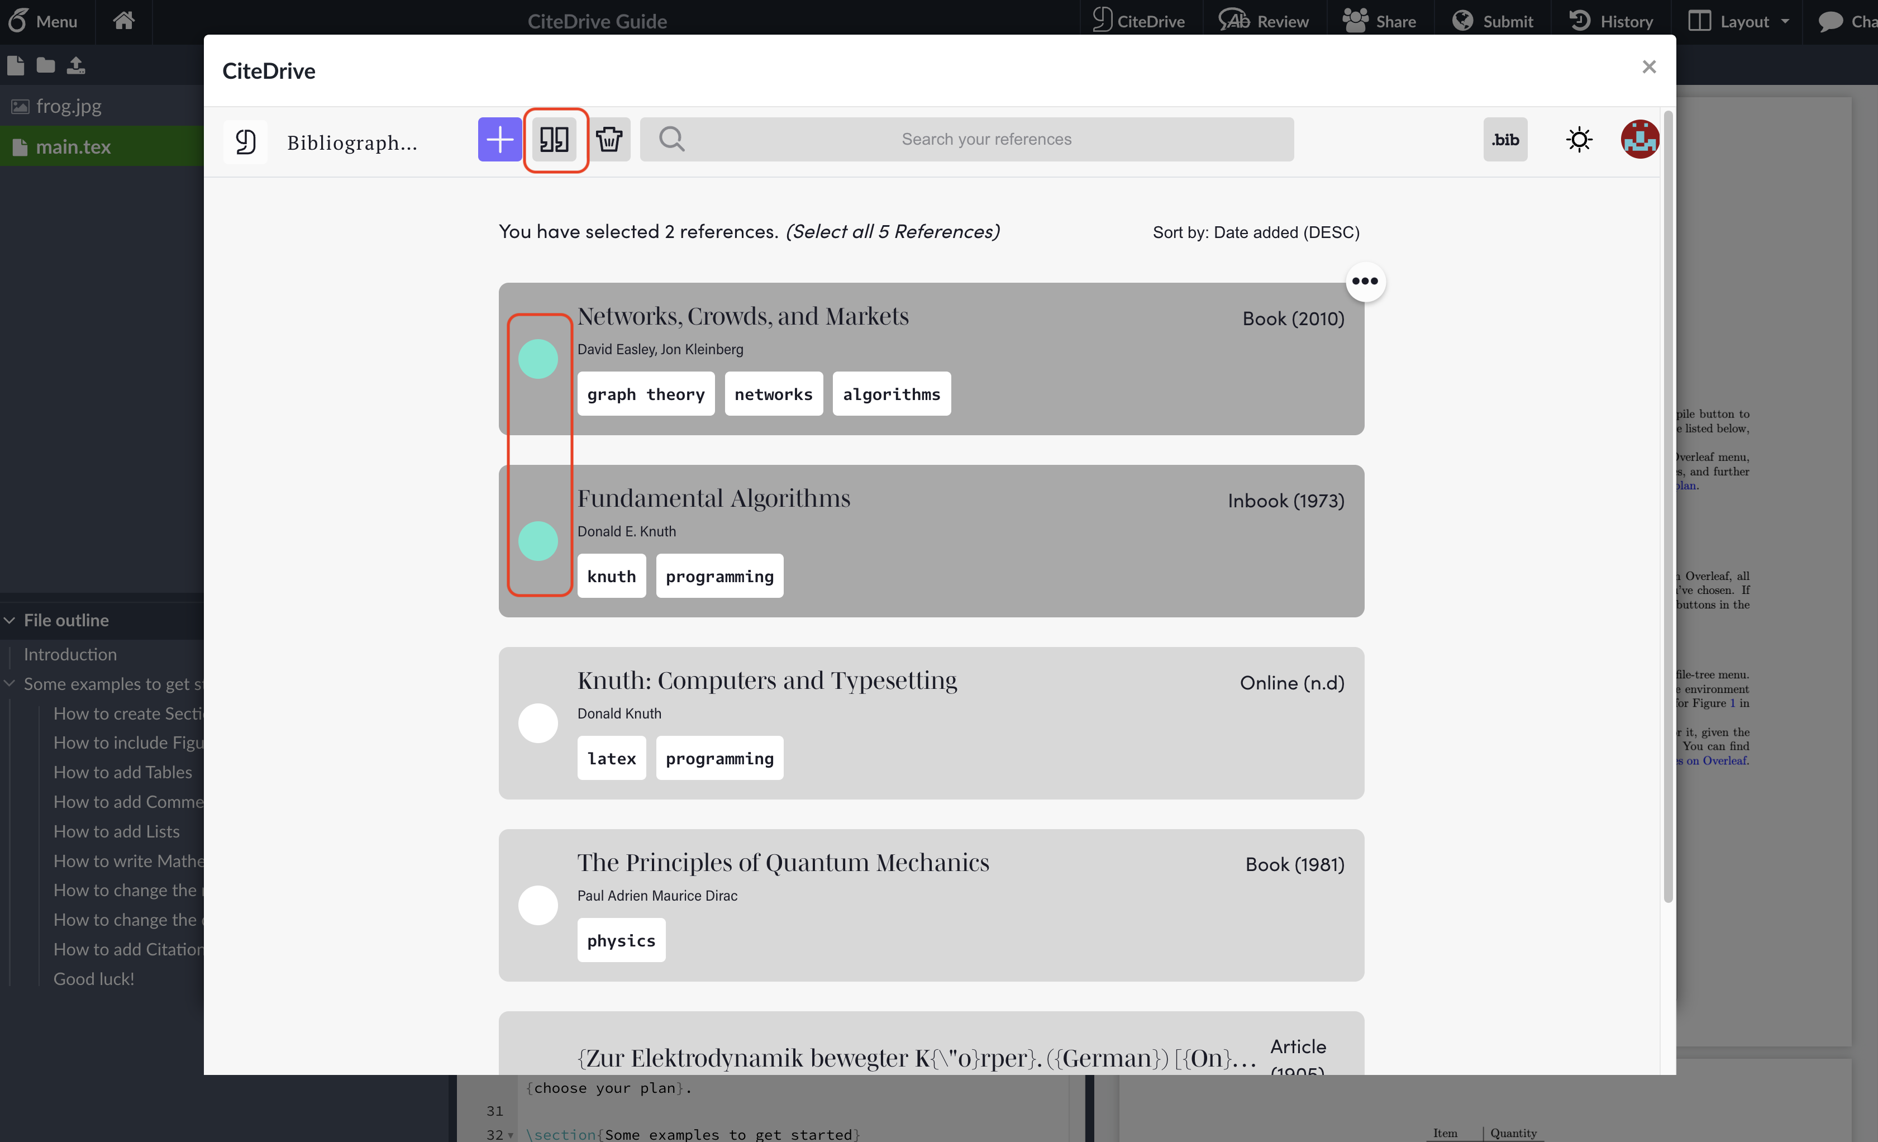The height and width of the screenshot is (1142, 1878).
Task: Add a new reference with the plus icon
Action: tap(499, 140)
